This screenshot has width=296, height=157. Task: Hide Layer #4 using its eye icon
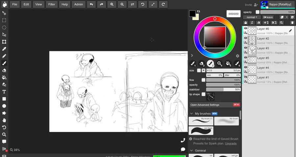245,67
